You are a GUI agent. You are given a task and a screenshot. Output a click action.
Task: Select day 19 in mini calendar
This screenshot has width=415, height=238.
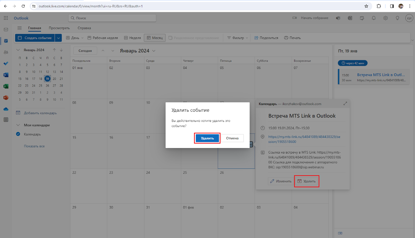click(47, 79)
